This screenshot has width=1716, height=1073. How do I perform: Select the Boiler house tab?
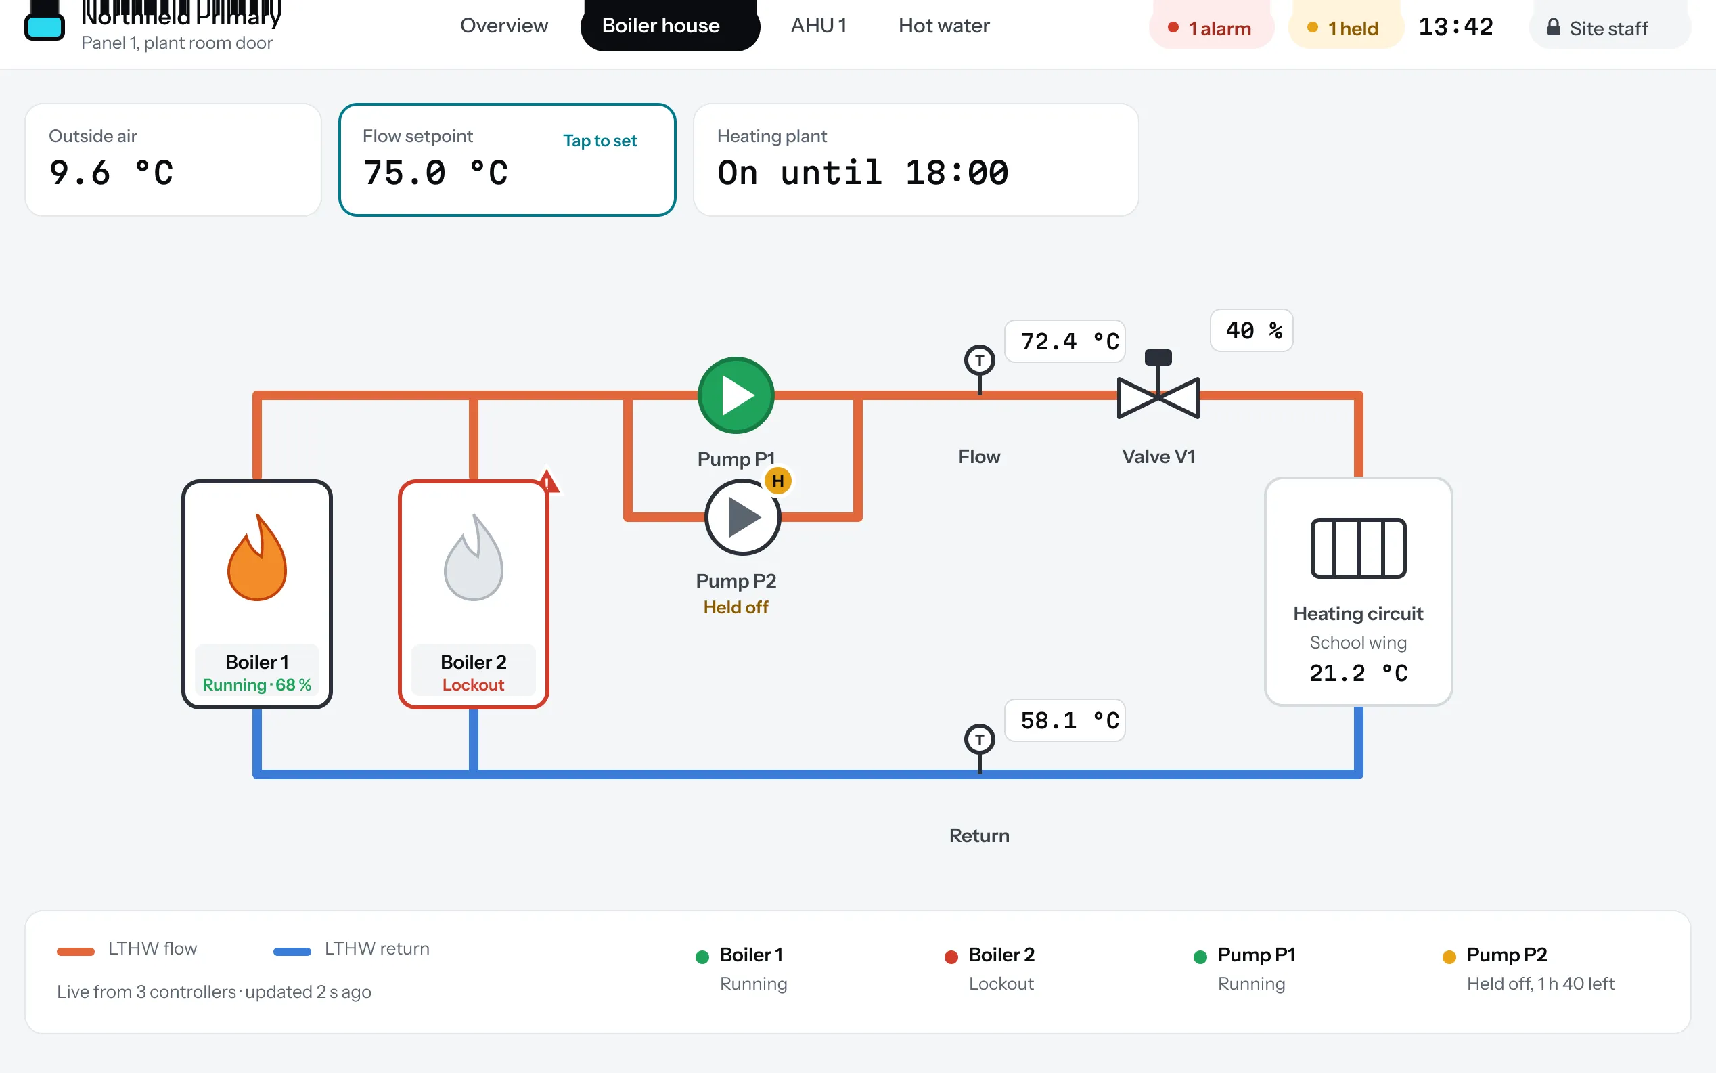pos(669,26)
